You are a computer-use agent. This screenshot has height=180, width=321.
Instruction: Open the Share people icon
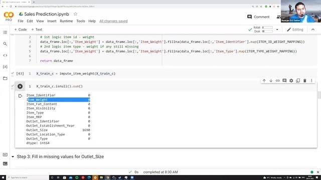point(279,17)
